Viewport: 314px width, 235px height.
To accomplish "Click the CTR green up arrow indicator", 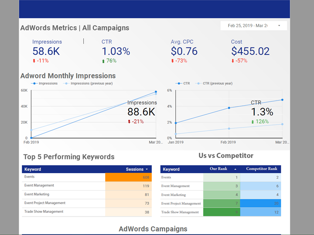I will [103, 61].
